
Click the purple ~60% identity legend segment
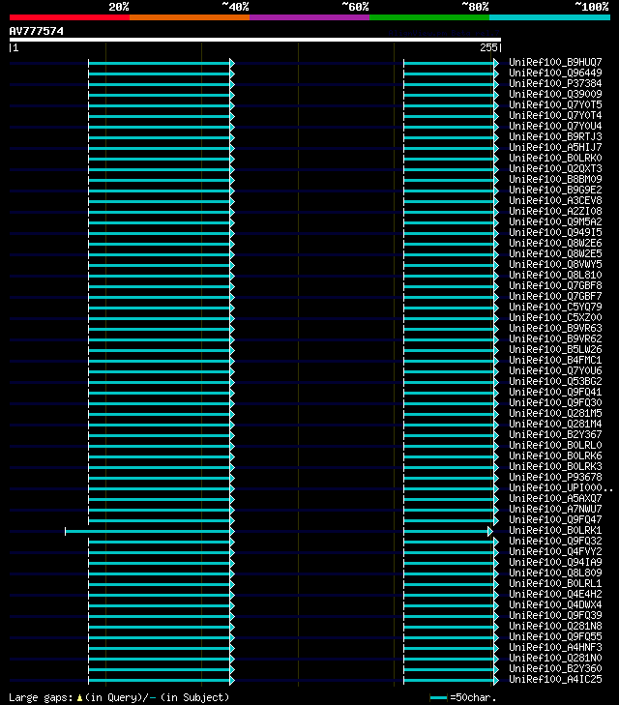coord(309,17)
